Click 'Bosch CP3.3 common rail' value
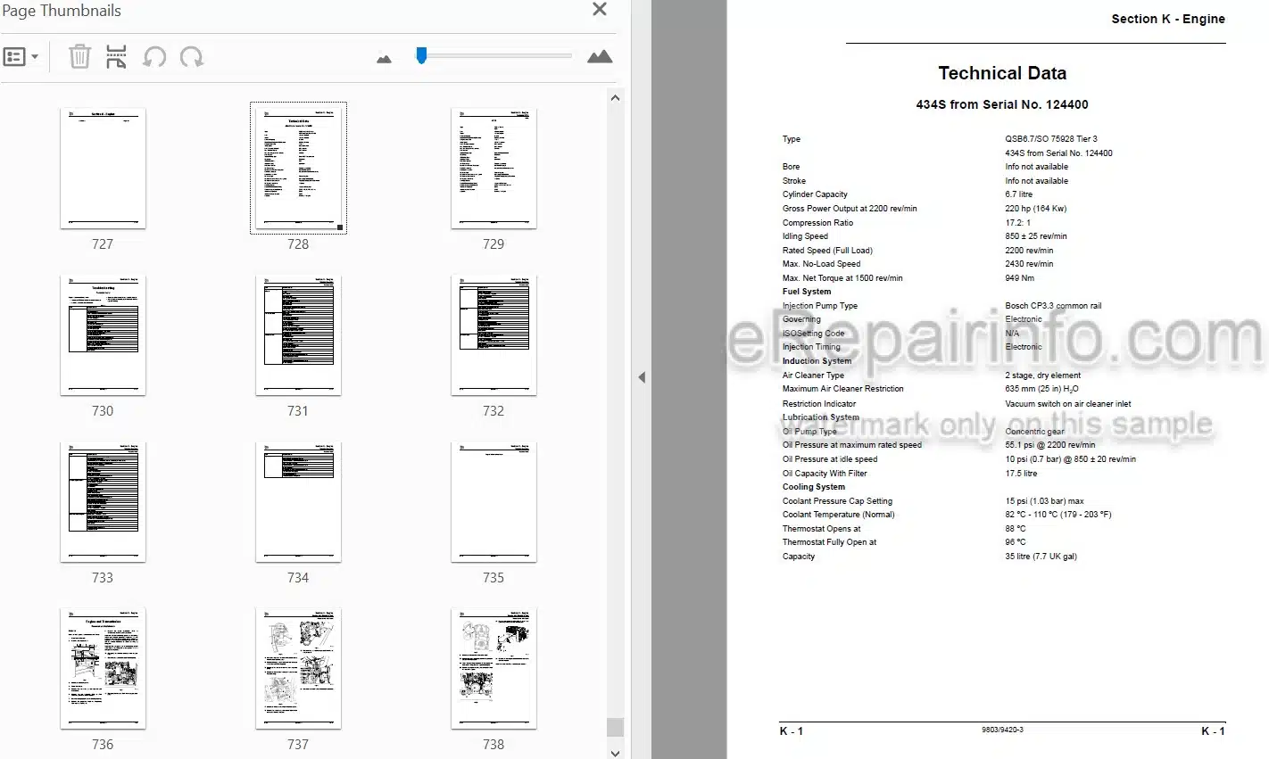This screenshot has height=759, width=1269. (x=1053, y=306)
